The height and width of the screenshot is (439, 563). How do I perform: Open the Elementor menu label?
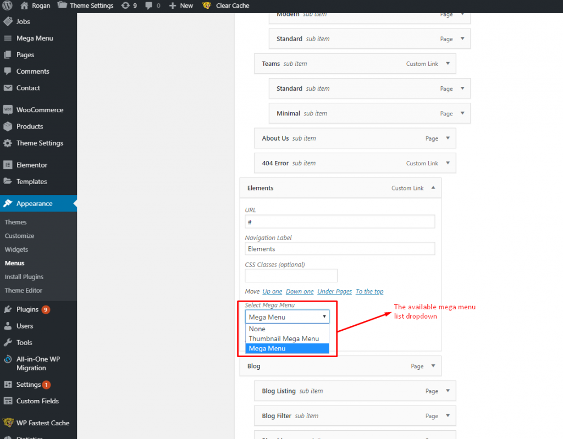point(32,165)
